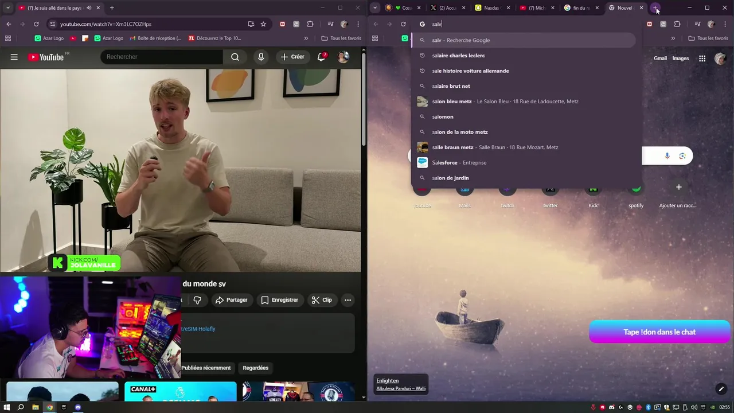
Task: Open the YouTube guide hamburger menu
Action: point(14,57)
